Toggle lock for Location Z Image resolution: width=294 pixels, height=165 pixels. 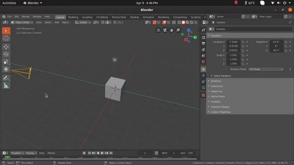coord(243,50)
